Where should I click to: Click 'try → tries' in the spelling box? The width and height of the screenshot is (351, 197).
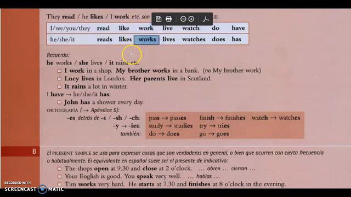point(214,126)
